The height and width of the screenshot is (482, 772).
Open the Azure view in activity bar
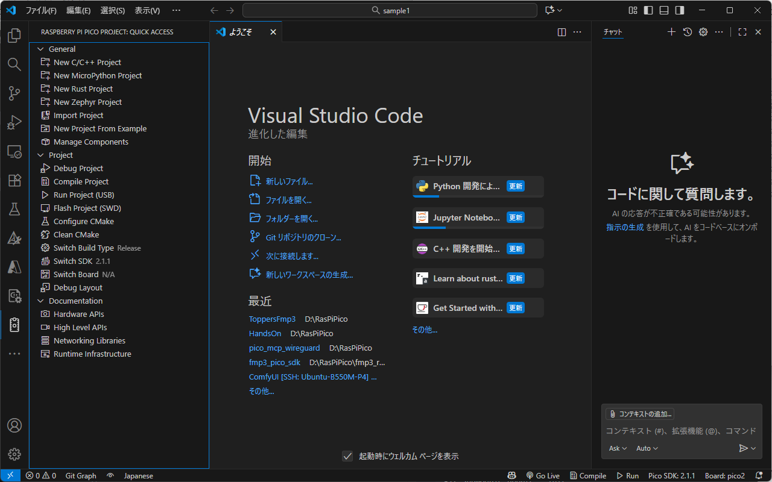[x=14, y=267]
